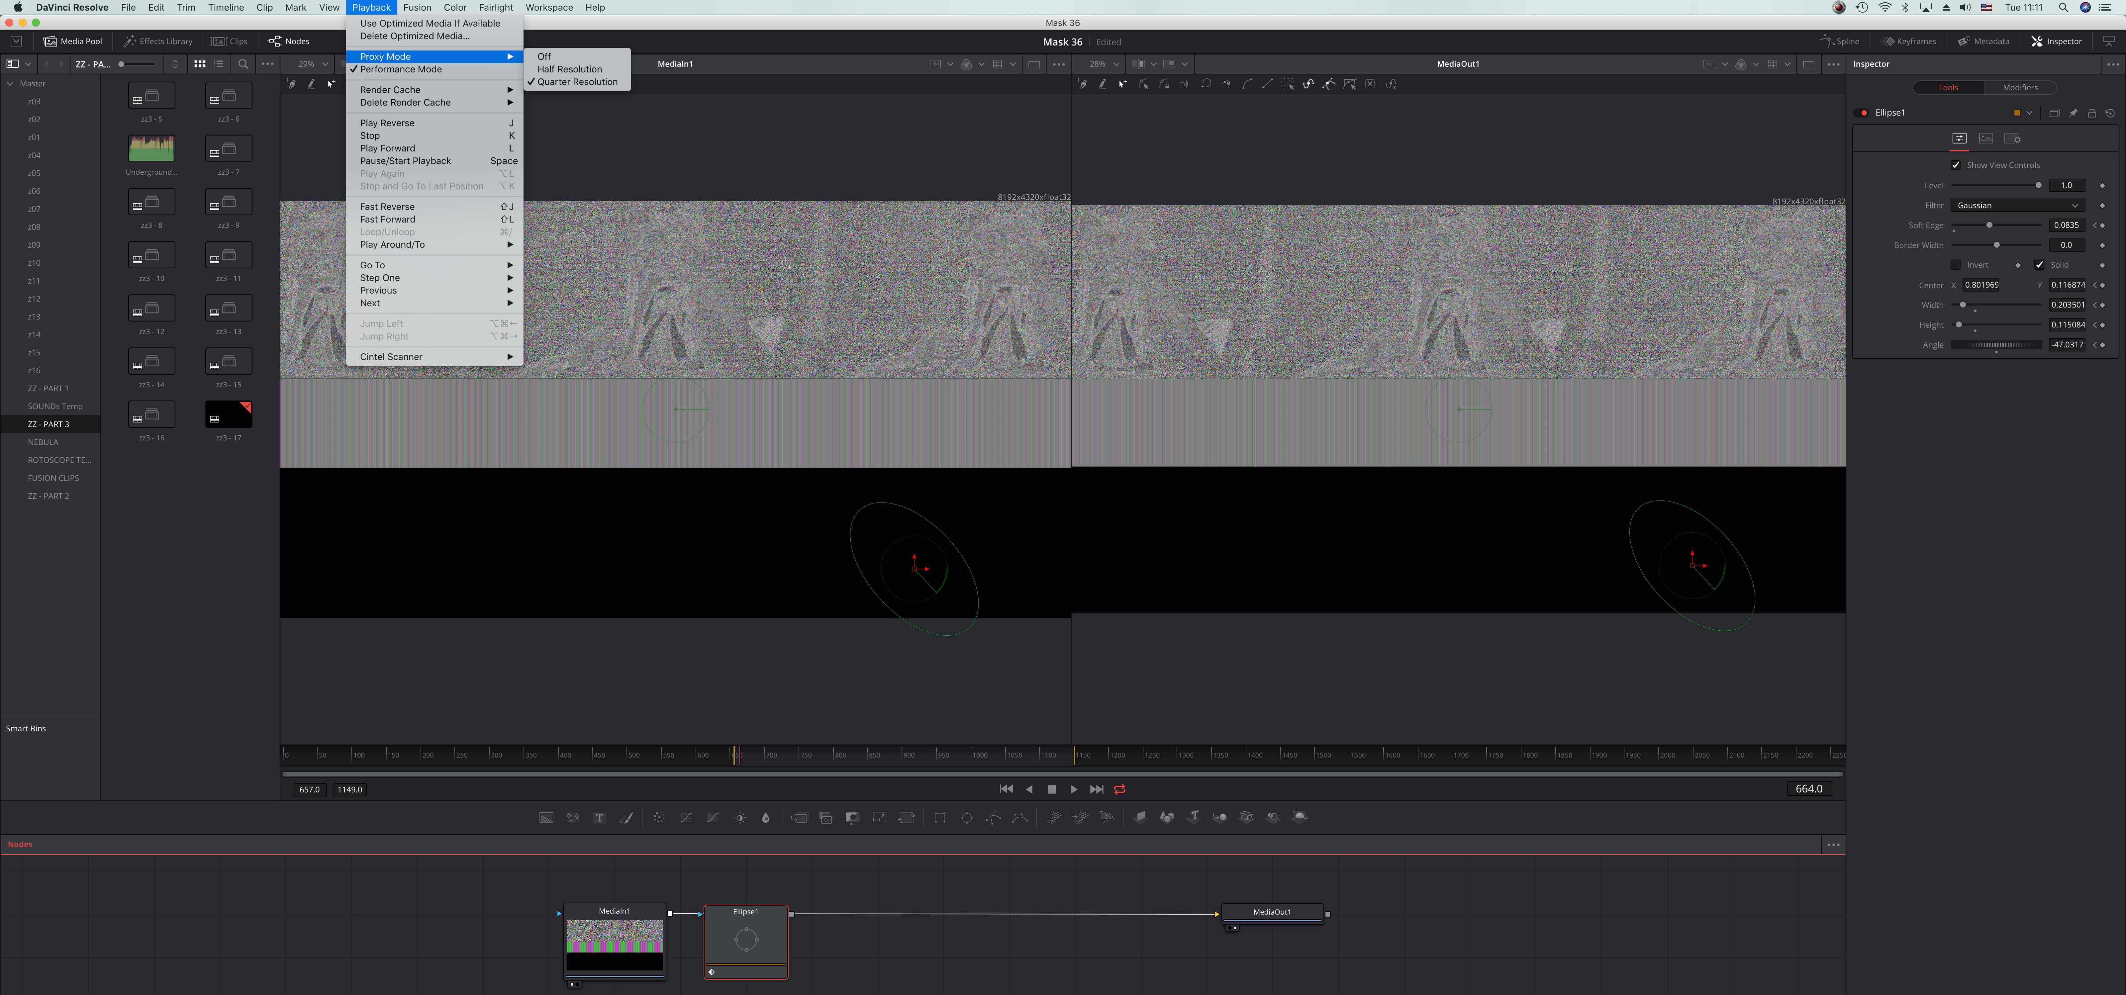
Task: Open the Ellipse1 Image settings tab
Action: point(1986,138)
